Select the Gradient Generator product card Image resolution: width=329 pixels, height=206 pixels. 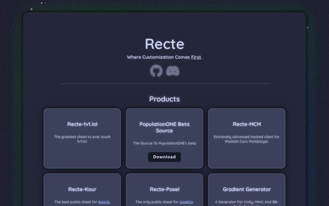[x=247, y=190]
